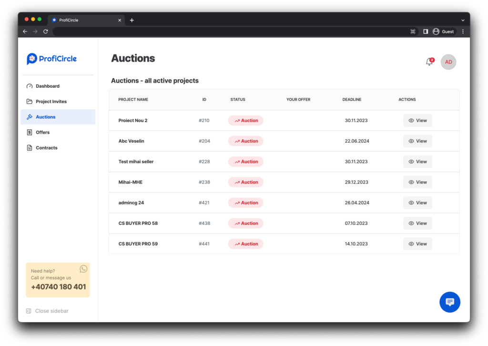Open a new browser tab
This screenshot has height=346, width=488.
tap(132, 20)
